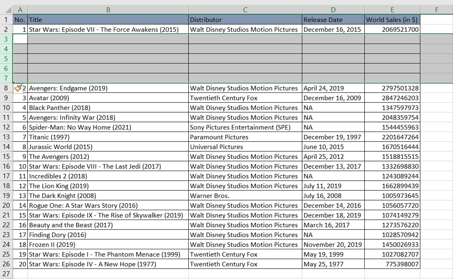
Task: Click the 'April 25, 2012' cell
Action: (333, 156)
